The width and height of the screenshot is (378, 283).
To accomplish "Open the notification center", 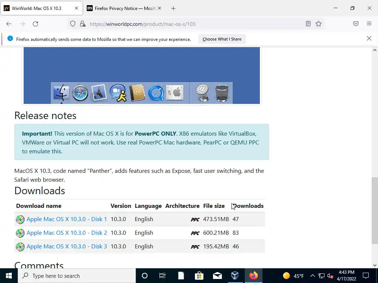I will [x=366, y=276].
